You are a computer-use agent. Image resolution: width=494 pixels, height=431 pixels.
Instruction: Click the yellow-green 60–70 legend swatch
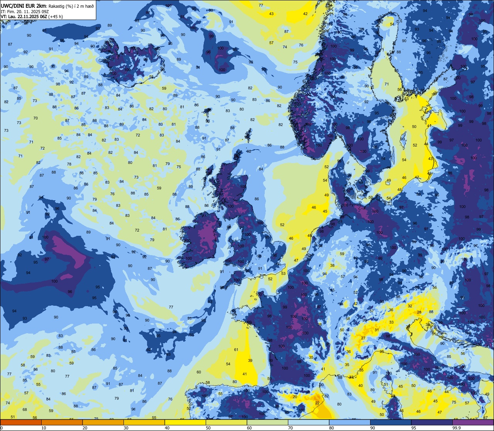pos(267,422)
